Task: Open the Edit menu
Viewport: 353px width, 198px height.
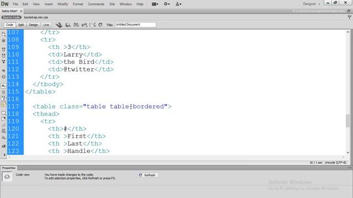Action: [x=25, y=4]
